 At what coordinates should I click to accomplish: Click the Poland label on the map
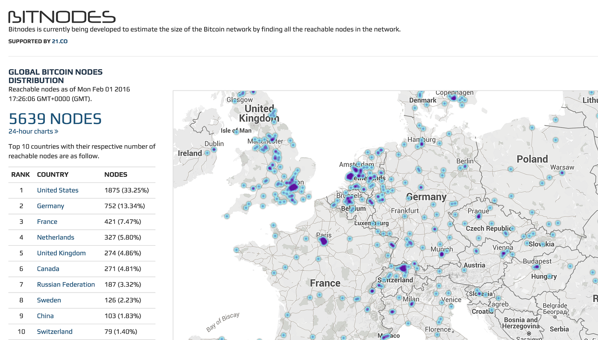pyautogui.click(x=532, y=159)
